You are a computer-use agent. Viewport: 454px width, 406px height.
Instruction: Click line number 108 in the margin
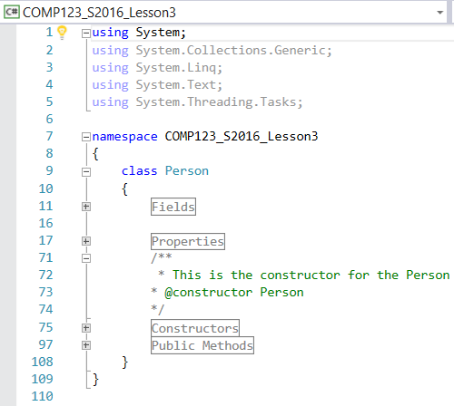pyautogui.click(x=42, y=362)
